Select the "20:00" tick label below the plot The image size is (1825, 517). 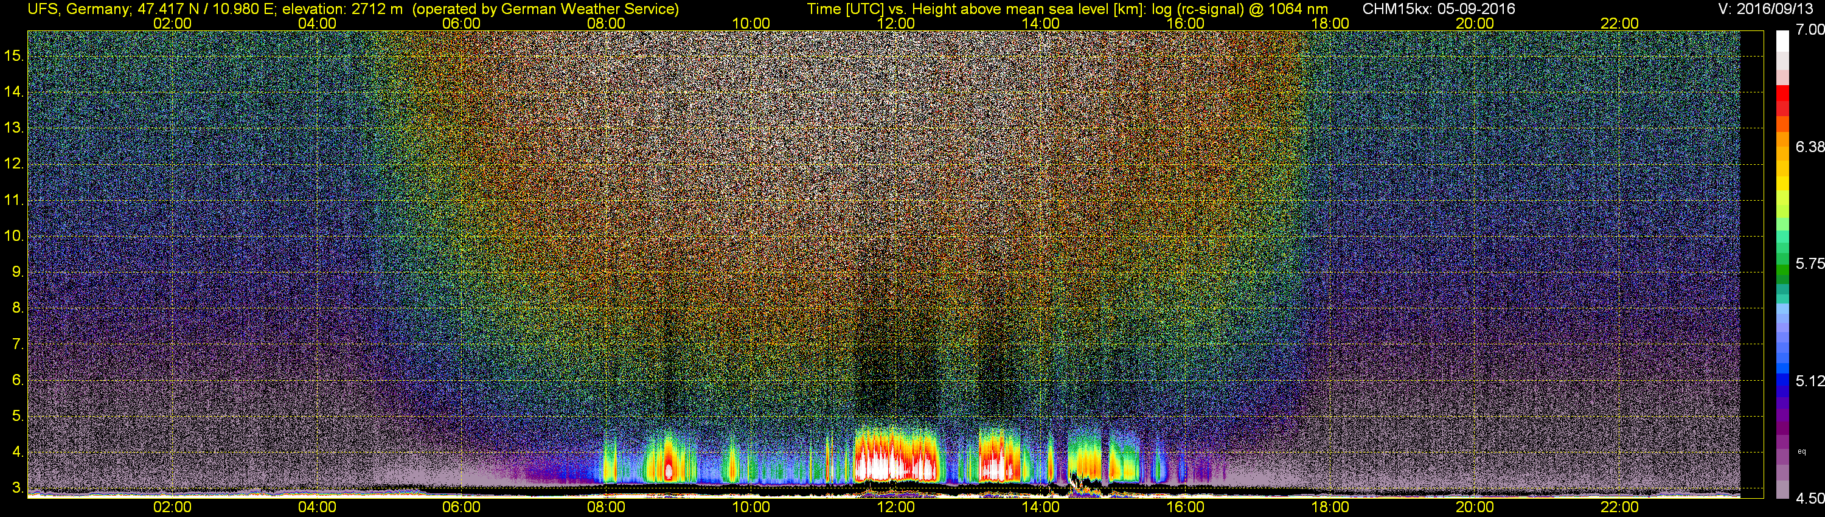1475,507
